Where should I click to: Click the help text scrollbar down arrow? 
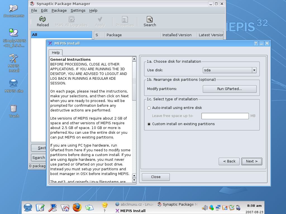point(134,180)
